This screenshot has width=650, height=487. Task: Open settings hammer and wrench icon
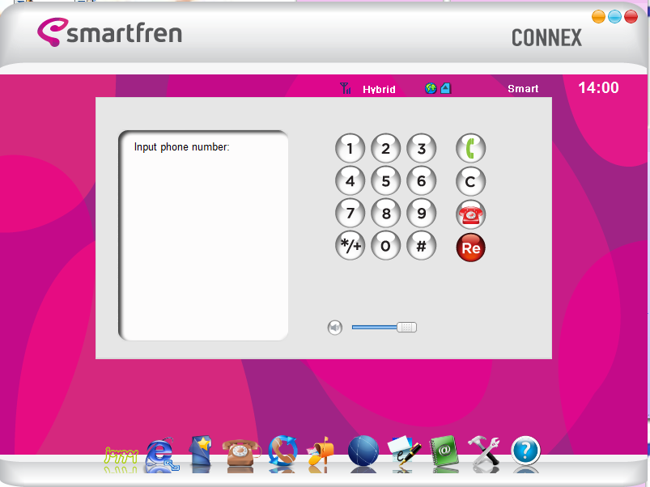pyautogui.click(x=484, y=451)
